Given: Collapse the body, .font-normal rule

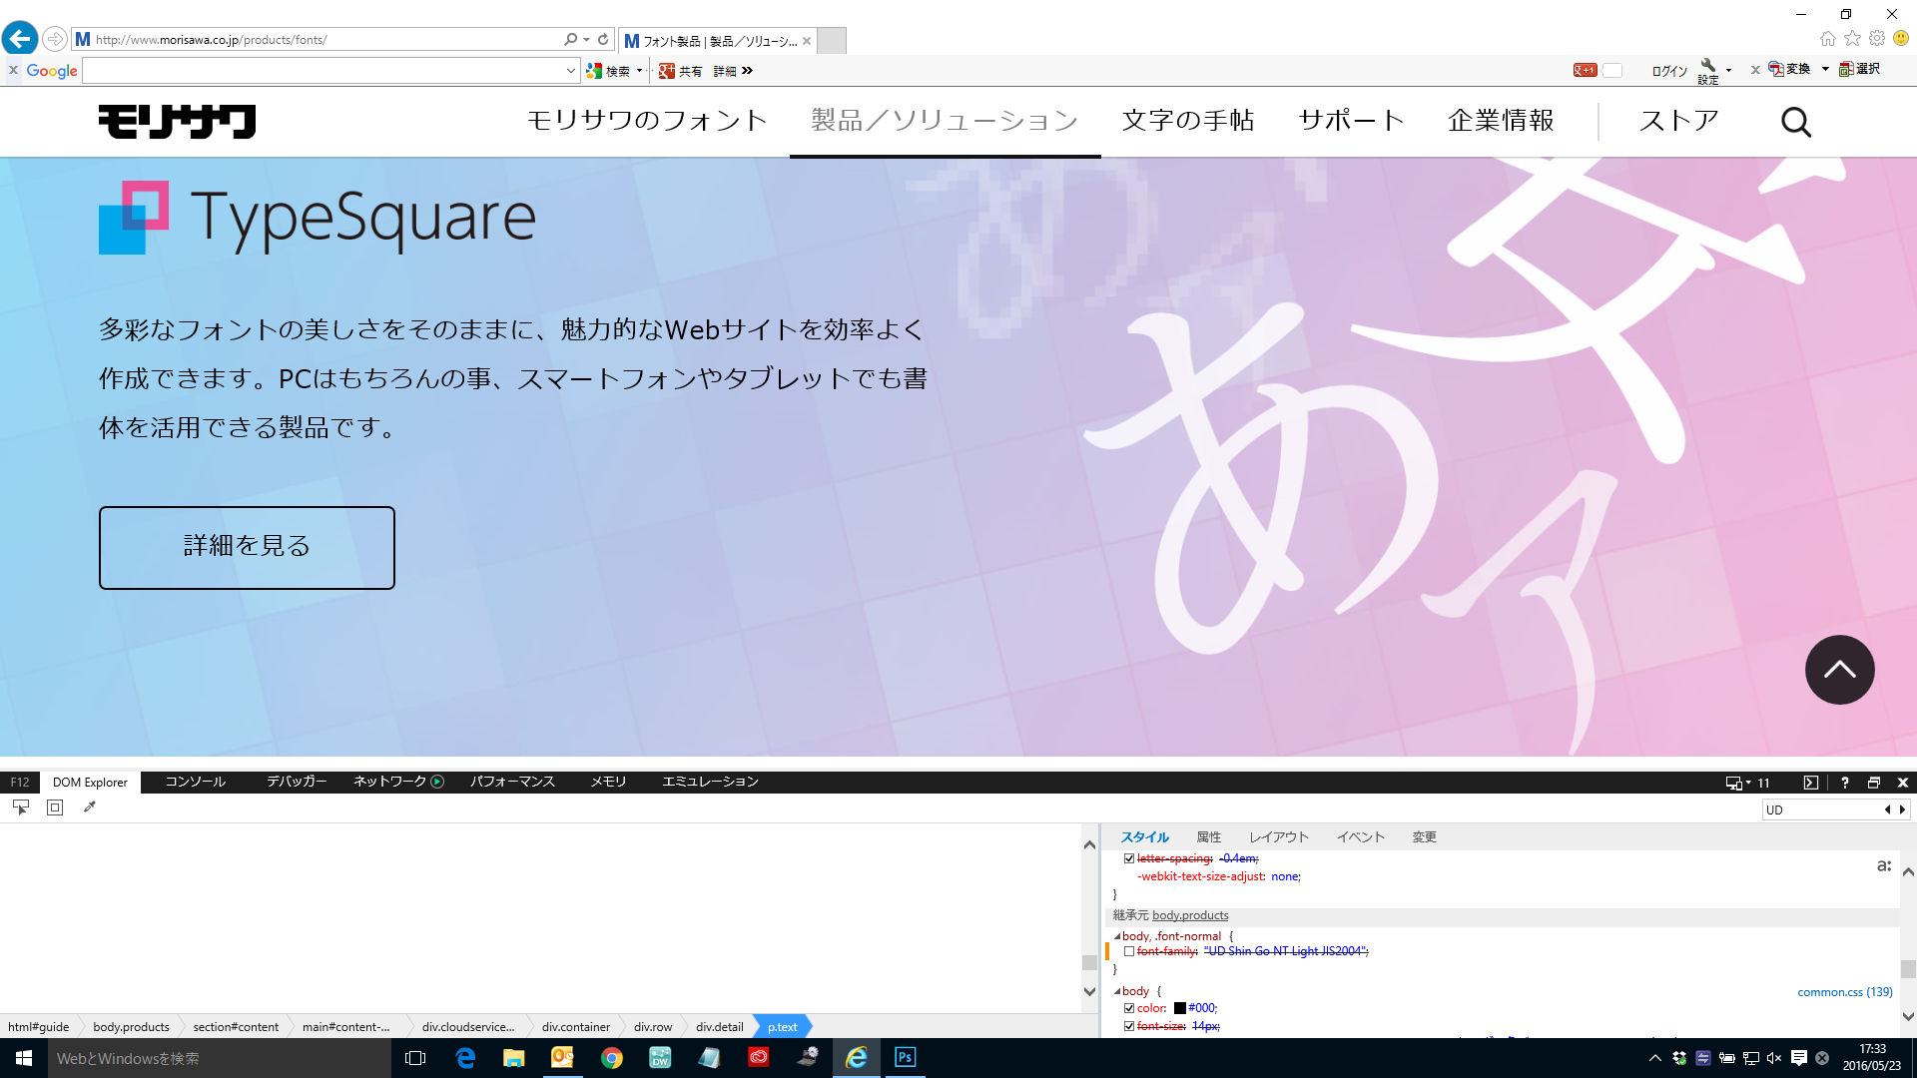Looking at the screenshot, I should click(1117, 936).
